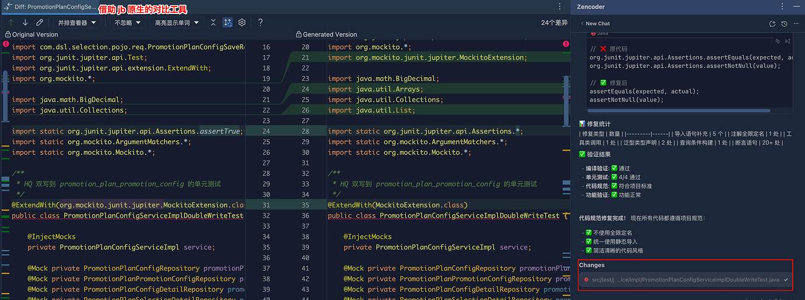The width and height of the screenshot is (805, 300).
Task: Minimize the Zencoder tool window
Action: pyautogui.click(x=797, y=7)
